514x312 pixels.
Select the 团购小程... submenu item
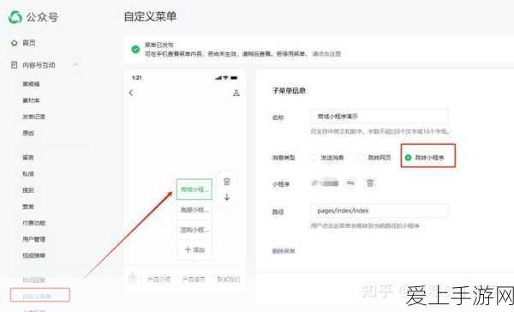(194, 230)
